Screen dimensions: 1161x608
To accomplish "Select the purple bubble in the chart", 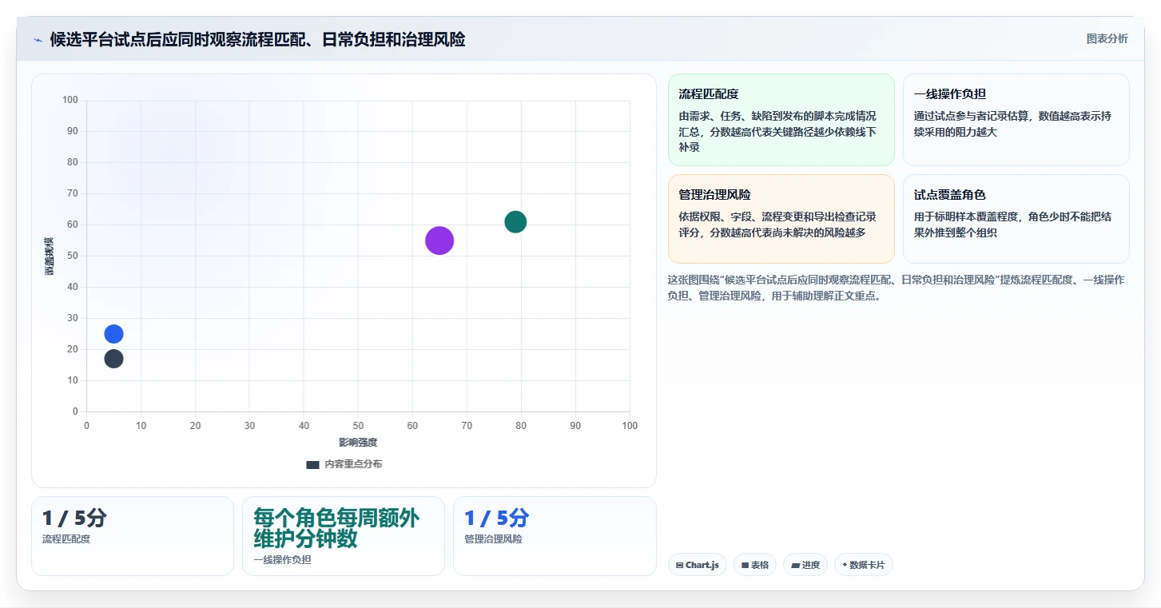I will coord(439,240).
